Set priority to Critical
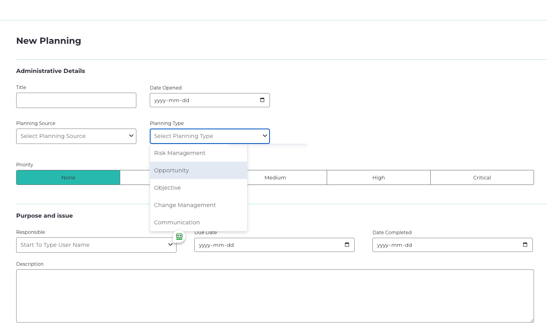 click(x=482, y=177)
